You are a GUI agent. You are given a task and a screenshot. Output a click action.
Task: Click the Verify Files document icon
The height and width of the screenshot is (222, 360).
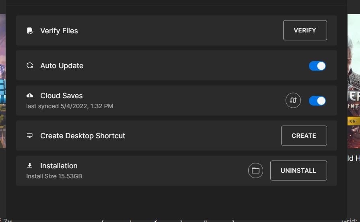(30, 31)
